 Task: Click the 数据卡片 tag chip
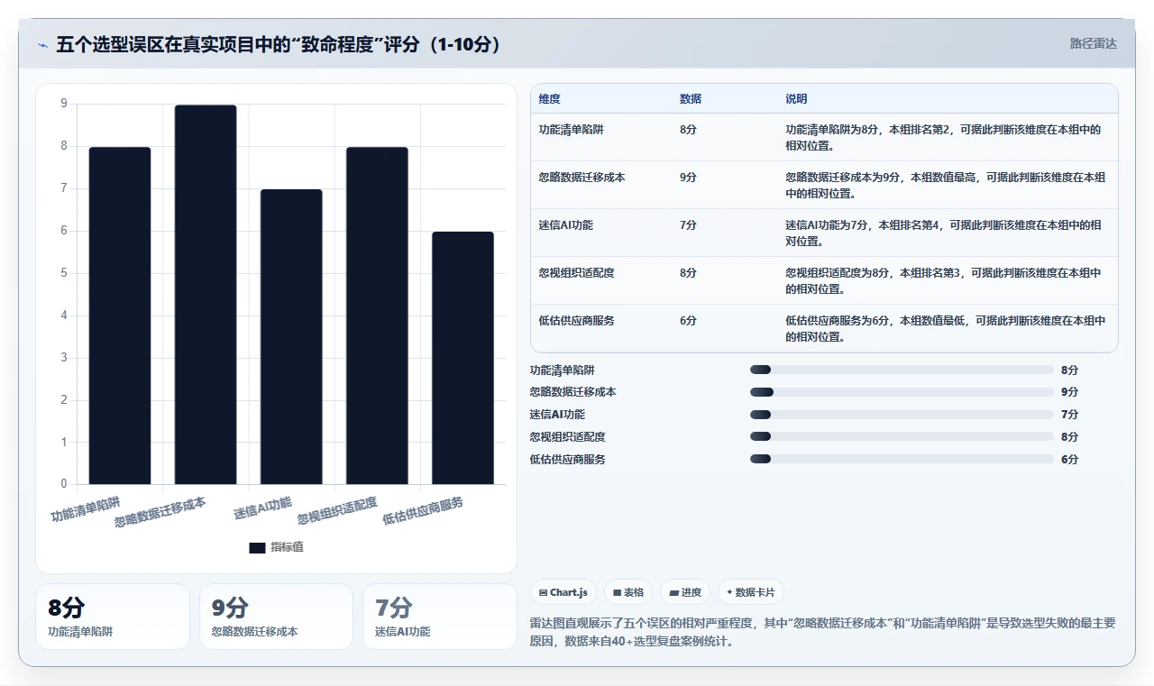[751, 592]
